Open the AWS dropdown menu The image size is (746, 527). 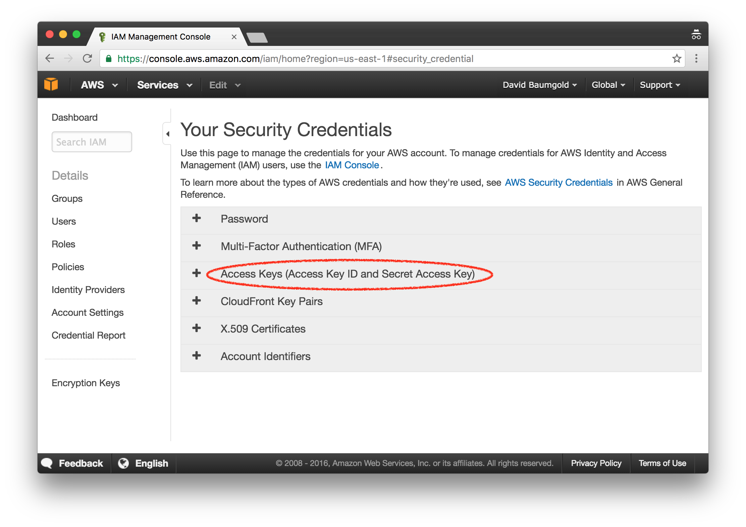click(99, 85)
